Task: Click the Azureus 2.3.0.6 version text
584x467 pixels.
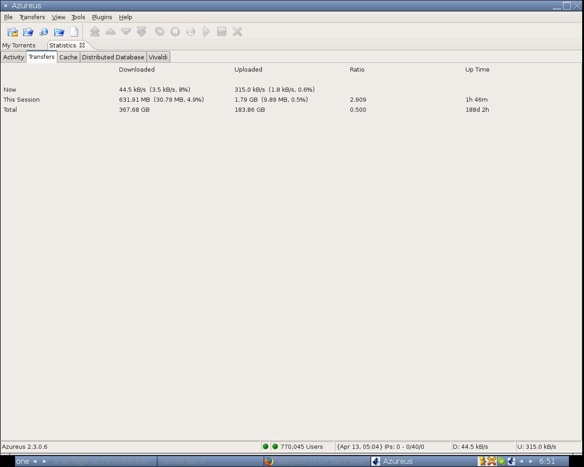Action: tap(25, 446)
